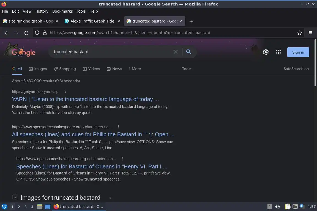
Task: Open options for the getyarn.io result
Action: pyautogui.click(x=65, y=91)
